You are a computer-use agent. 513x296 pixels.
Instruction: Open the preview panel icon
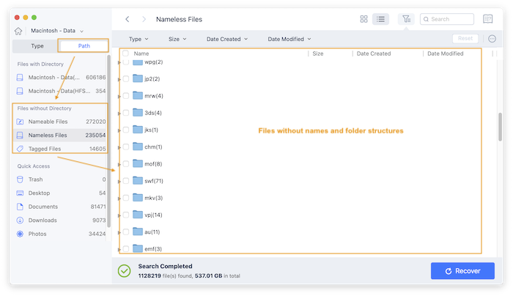[488, 19]
